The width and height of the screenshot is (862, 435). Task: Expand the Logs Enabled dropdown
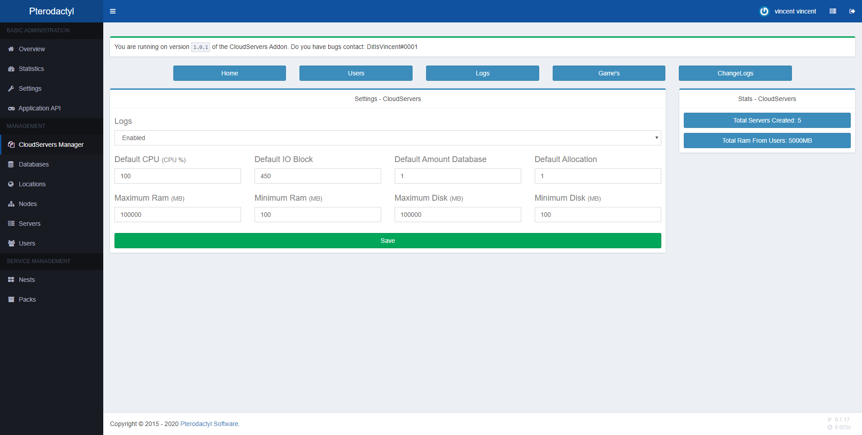click(387, 138)
